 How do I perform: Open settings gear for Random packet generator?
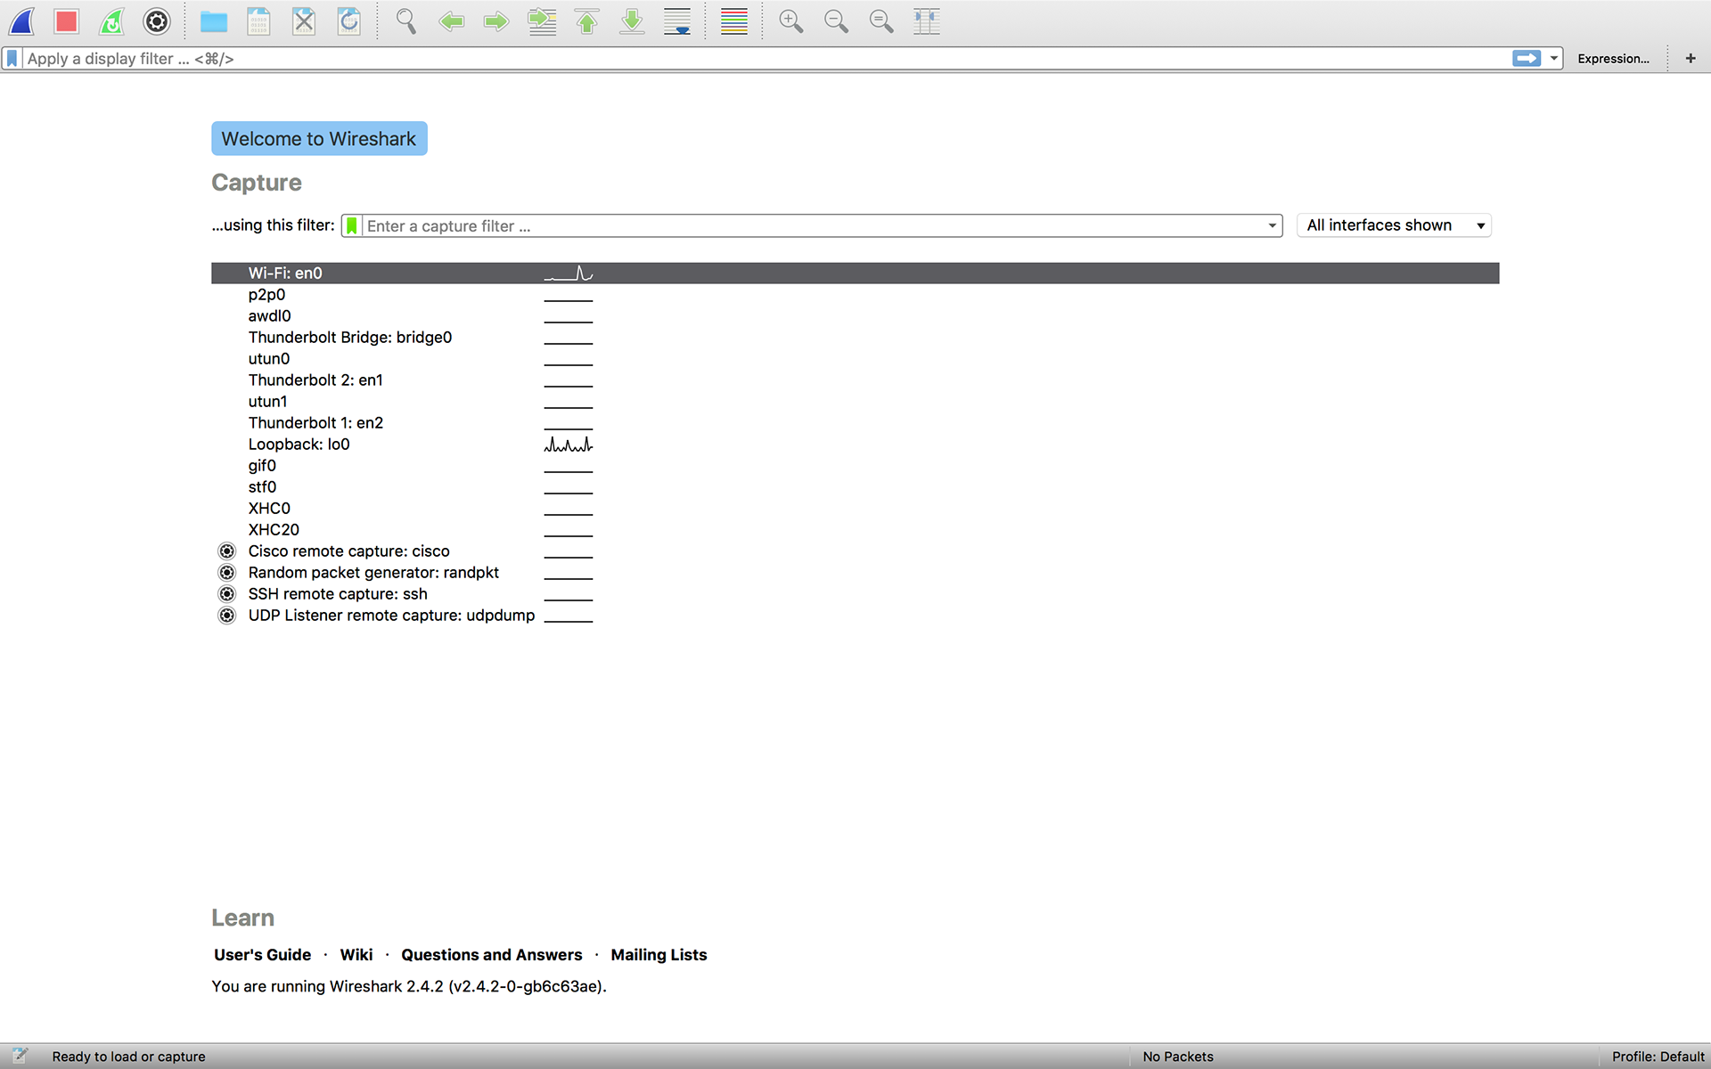[x=227, y=572]
